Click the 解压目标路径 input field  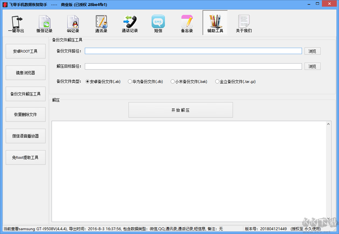coord(193,66)
